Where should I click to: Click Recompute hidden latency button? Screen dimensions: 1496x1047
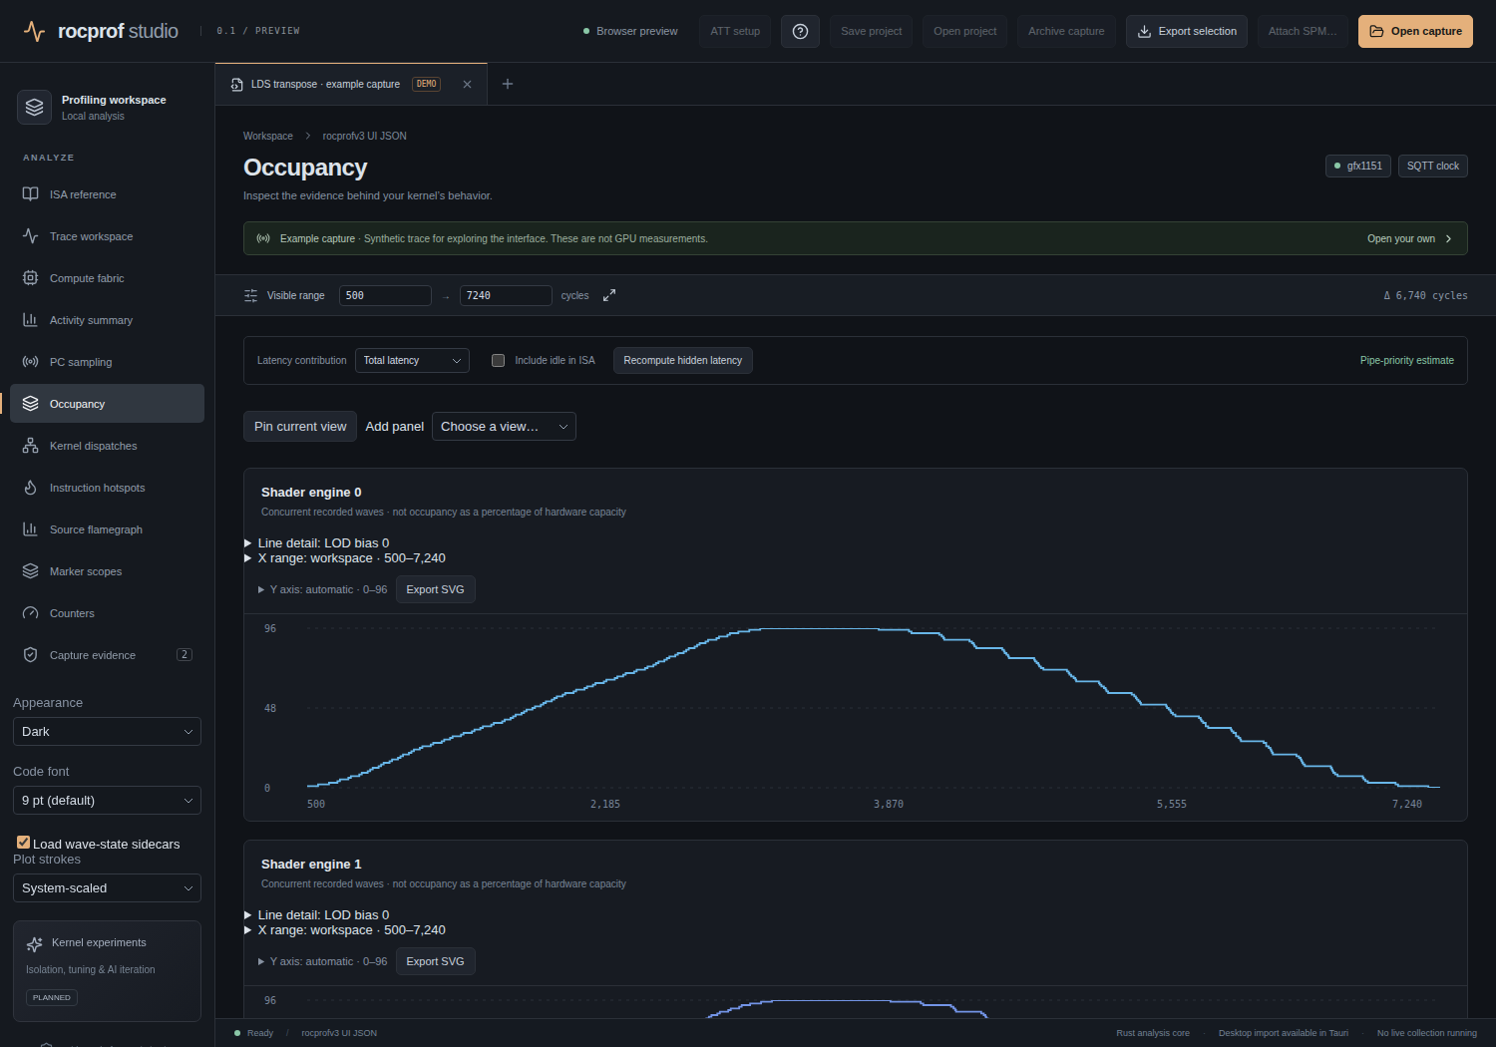point(683,360)
